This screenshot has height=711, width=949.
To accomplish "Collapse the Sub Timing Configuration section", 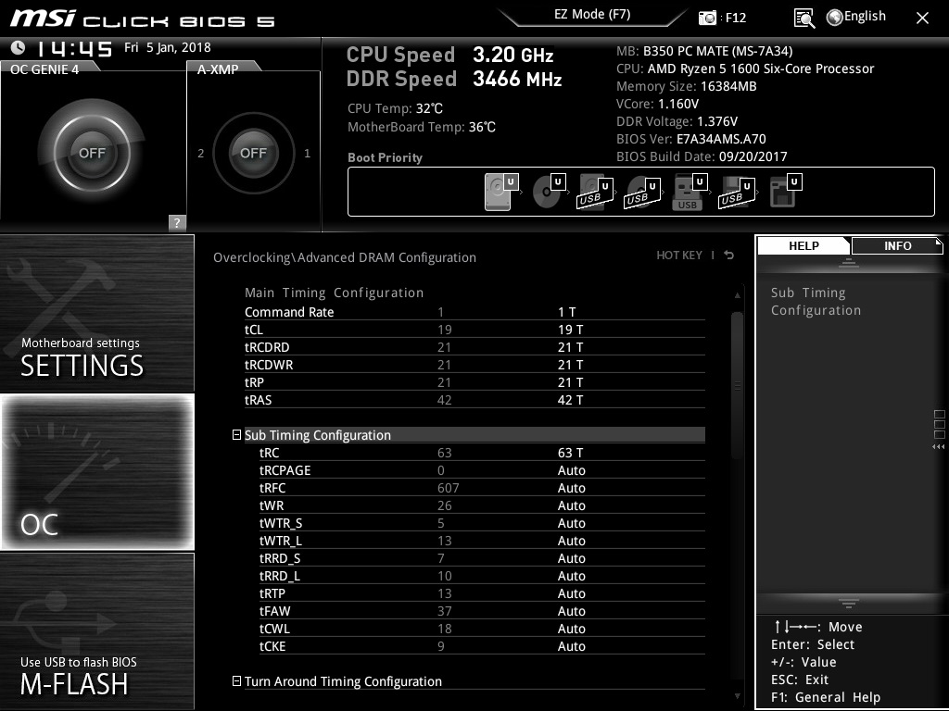I will tap(236, 435).
